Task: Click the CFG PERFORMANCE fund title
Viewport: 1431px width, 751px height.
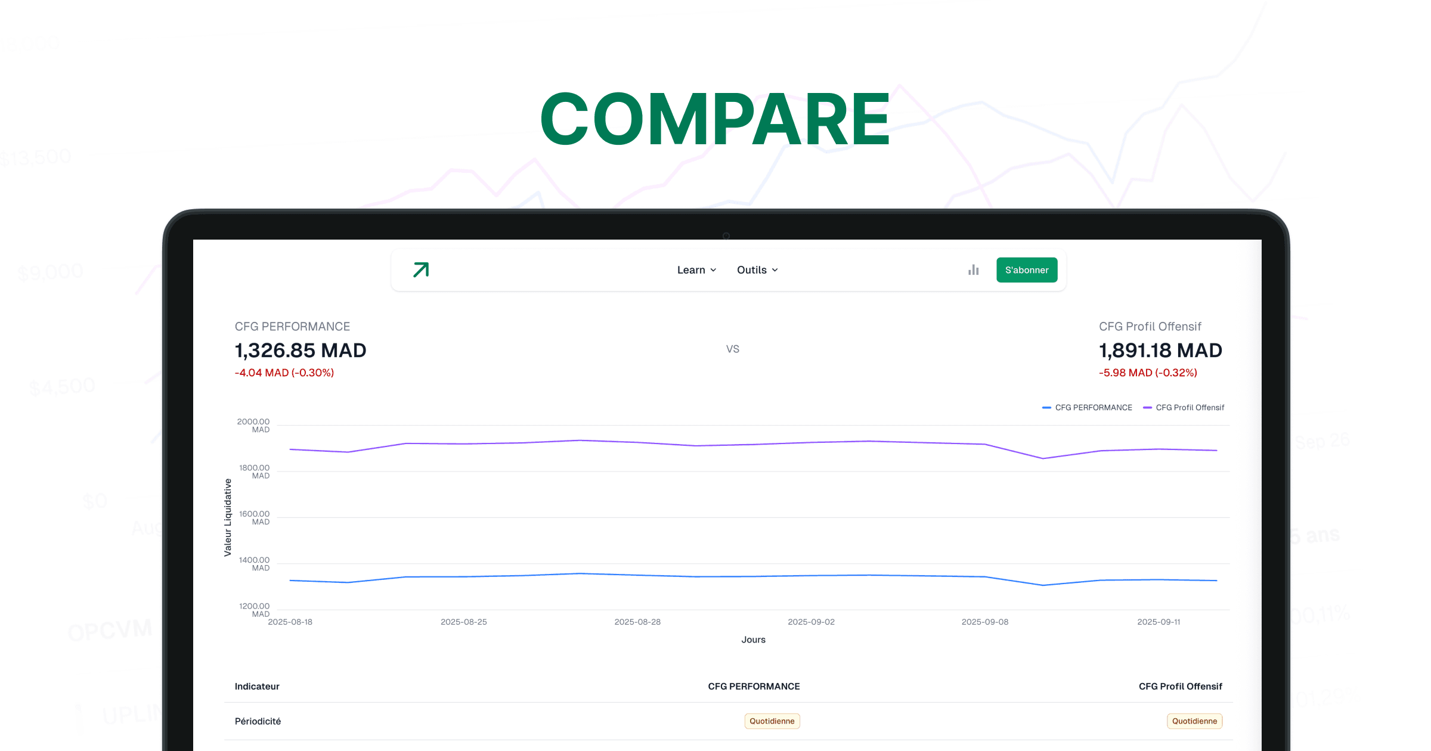Action: pyautogui.click(x=292, y=327)
